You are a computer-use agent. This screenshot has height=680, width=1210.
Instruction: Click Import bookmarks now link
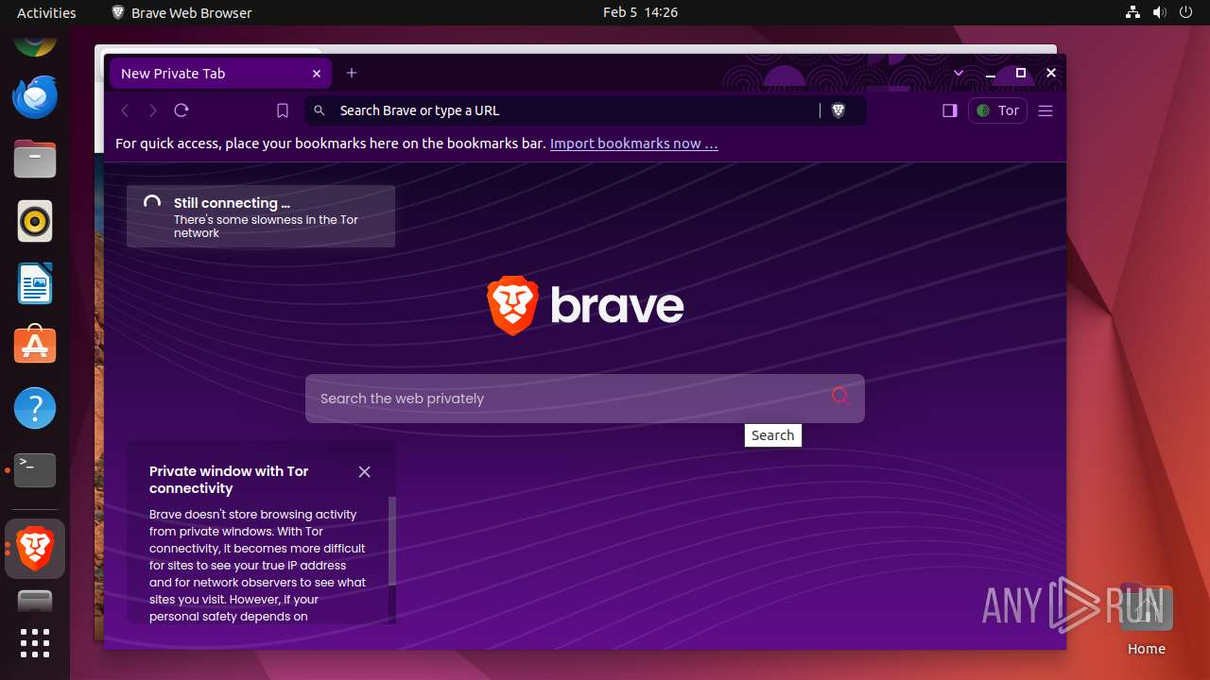point(633,144)
